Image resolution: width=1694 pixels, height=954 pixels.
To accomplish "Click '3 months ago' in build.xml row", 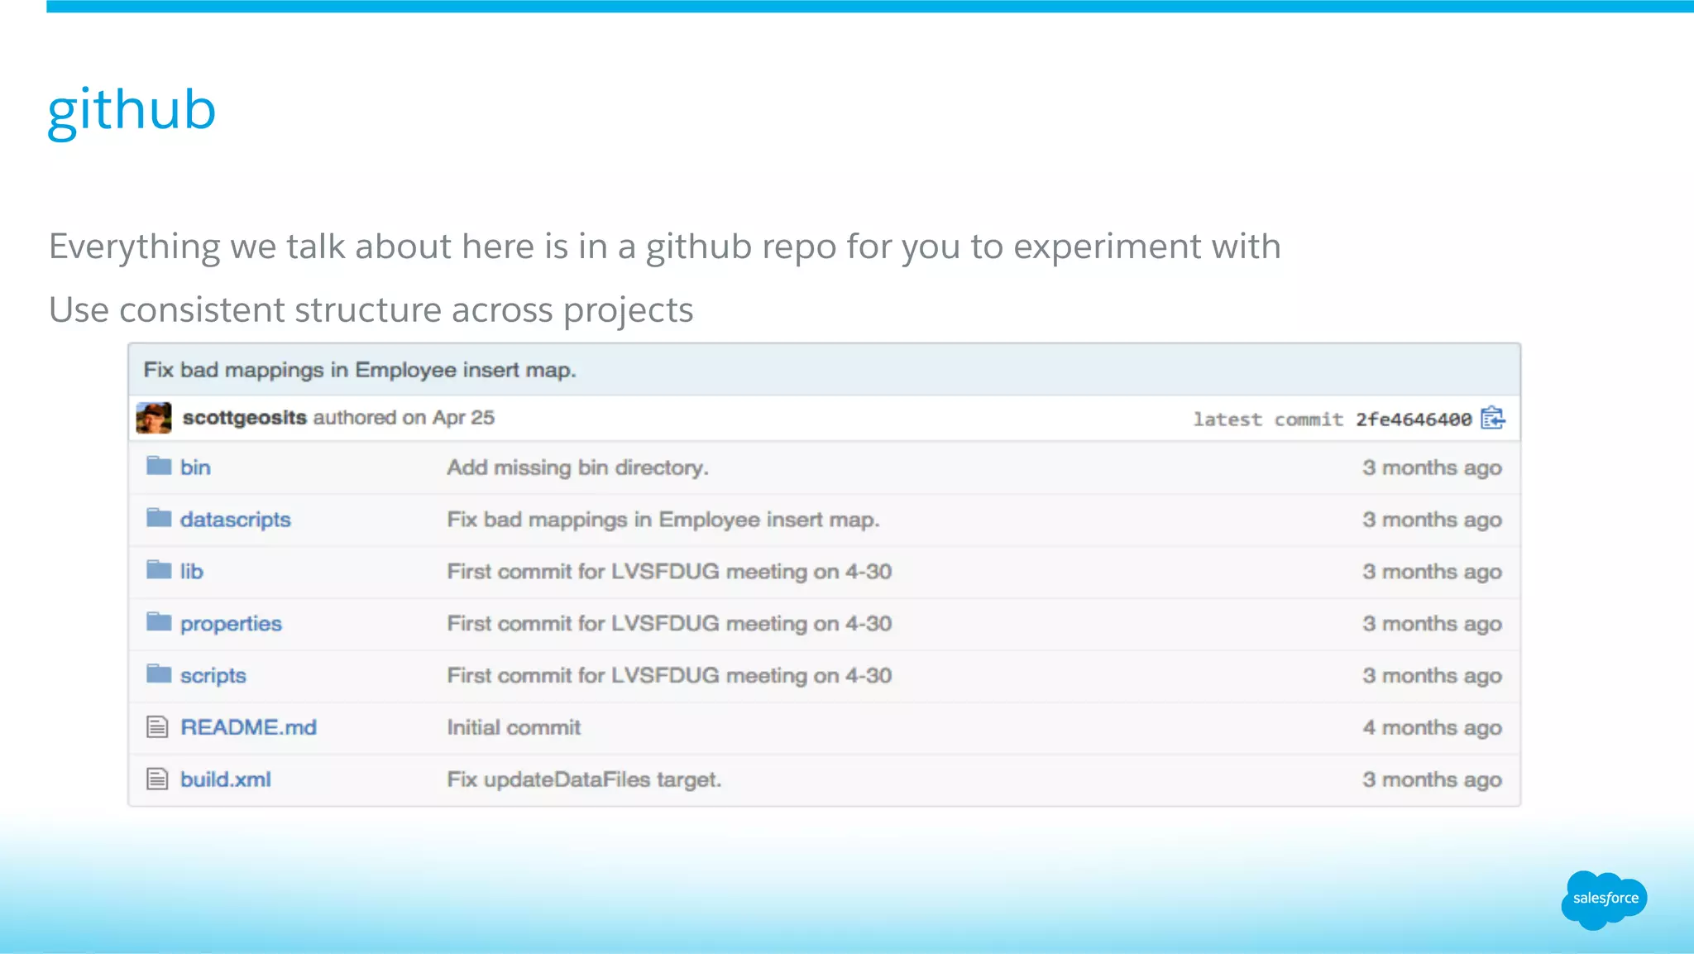I will [x=1432, y=780].
